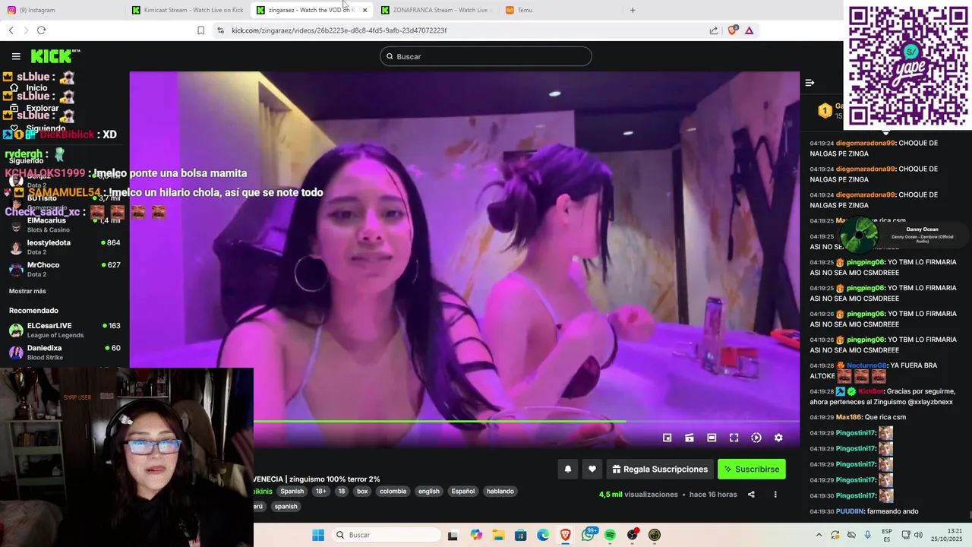This screenshot has height=547, width=972.
Task: Click the browser share icon in address bar
Action: click(714, 30)
